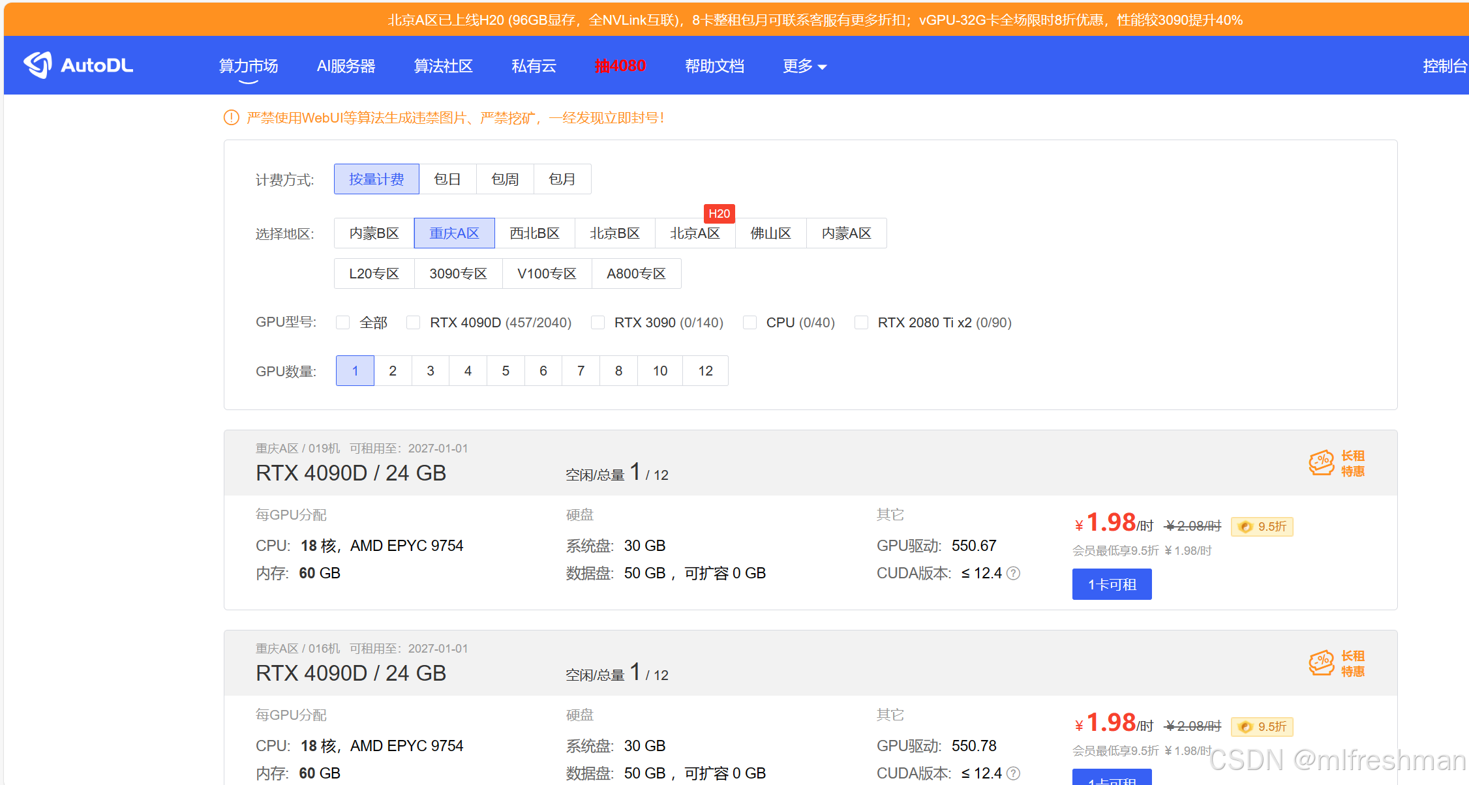Click the 长租特惠 discount icon on 016机 card
Image resolution: width=1469 pixels, height=785 pixels.
(x=1322, y=664)
